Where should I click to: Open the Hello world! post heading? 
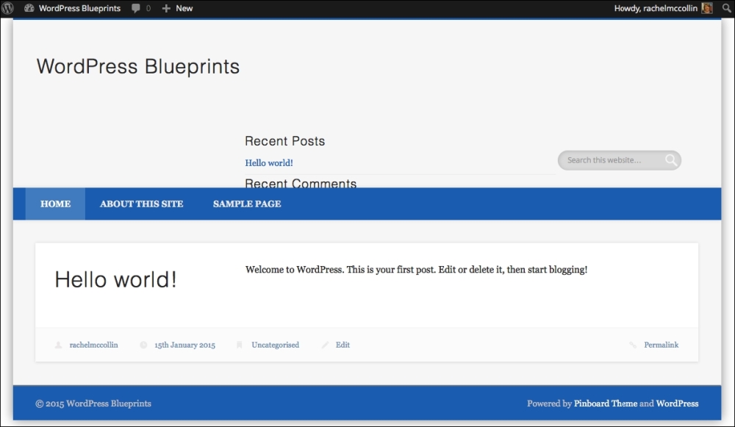click(x=116, y=279)
